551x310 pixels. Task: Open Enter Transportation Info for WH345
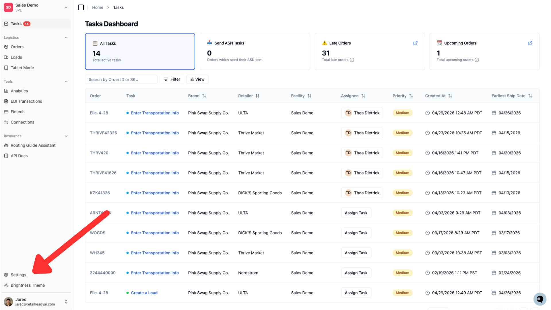(x=155, y=253)
